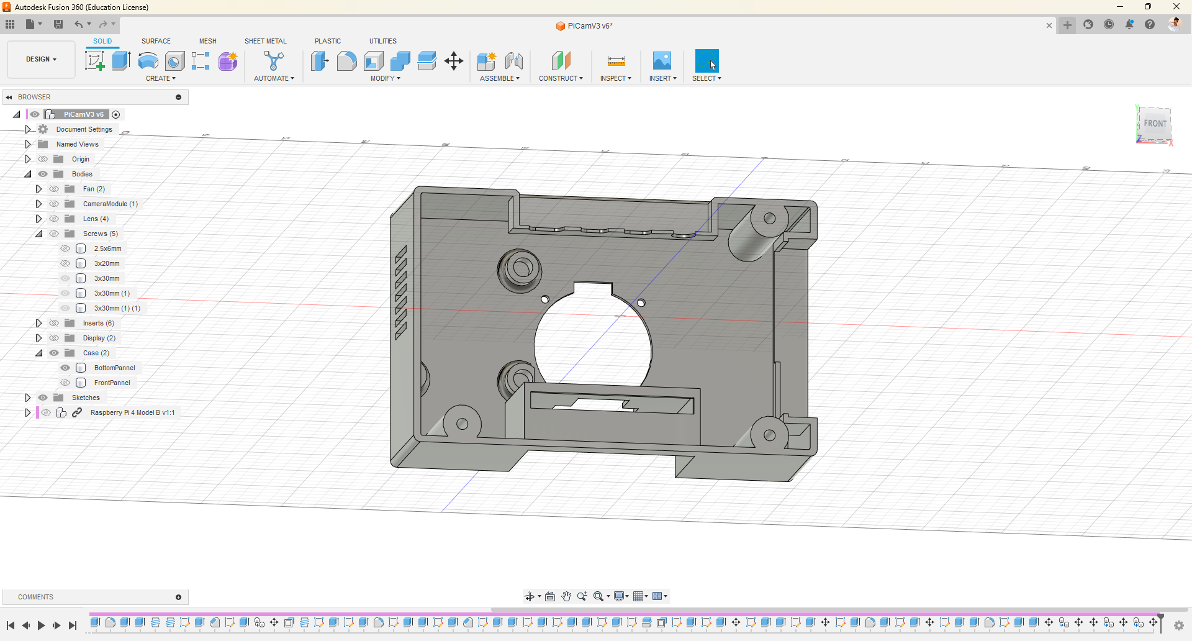
Task: Click the Automate tool icon
Action: (274, 61)
